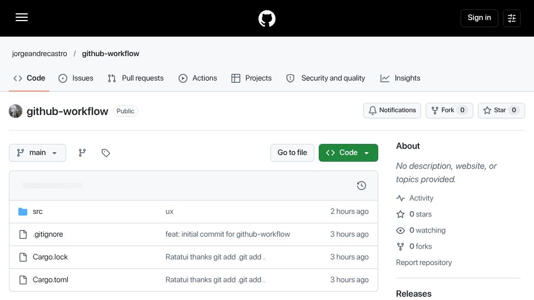Click the Sign in button
The width and height of the screenshot is (534, 300).
point(479,18)
